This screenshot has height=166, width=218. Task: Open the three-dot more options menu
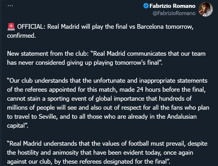tap(10, 6)
